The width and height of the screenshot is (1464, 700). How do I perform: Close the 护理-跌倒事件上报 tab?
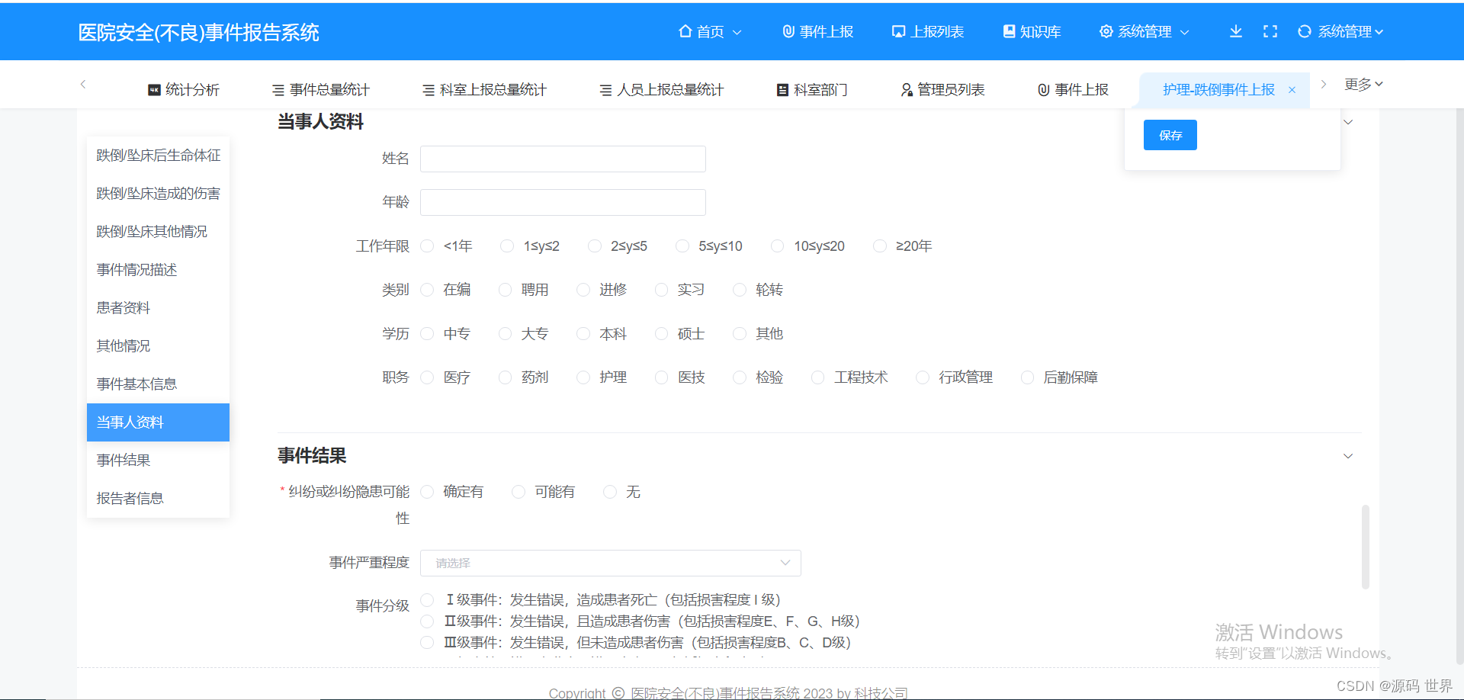(1292, 90)
